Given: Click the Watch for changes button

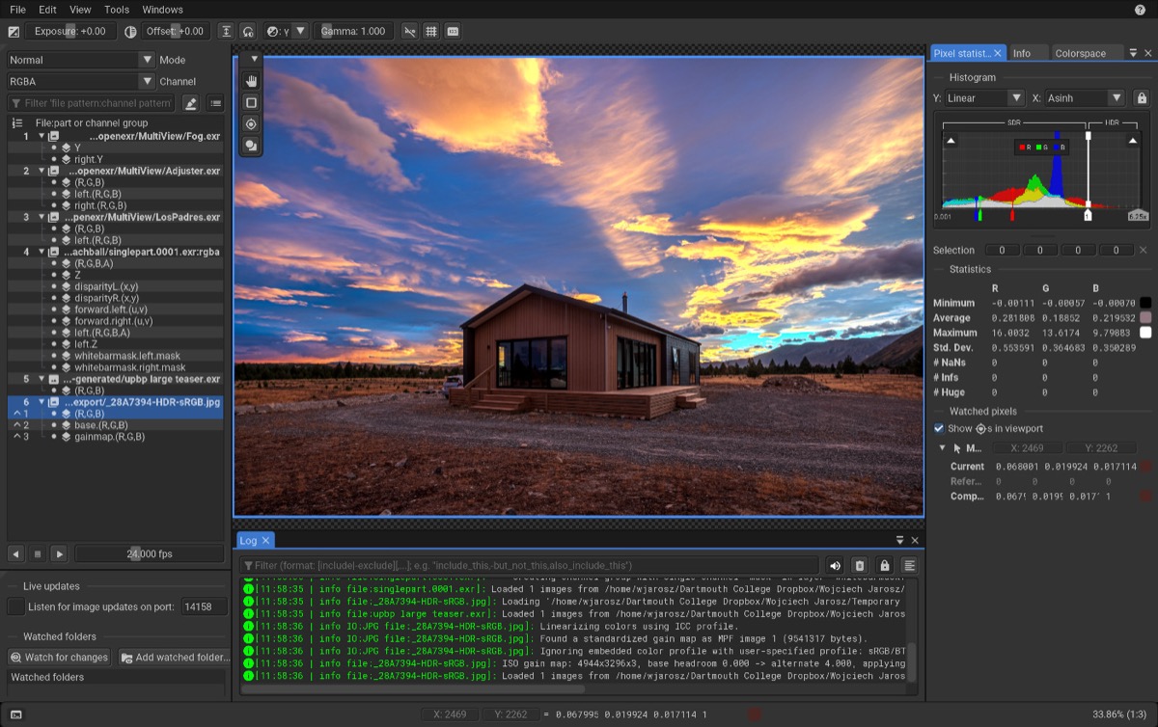Looking at the screenshot, I should click(x=59, y=658).
